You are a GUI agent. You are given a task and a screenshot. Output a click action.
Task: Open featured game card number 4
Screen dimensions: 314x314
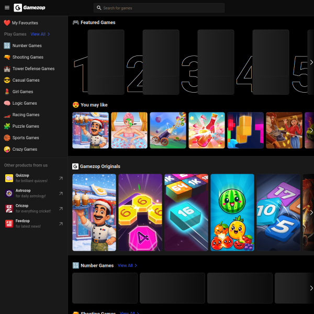271,62
